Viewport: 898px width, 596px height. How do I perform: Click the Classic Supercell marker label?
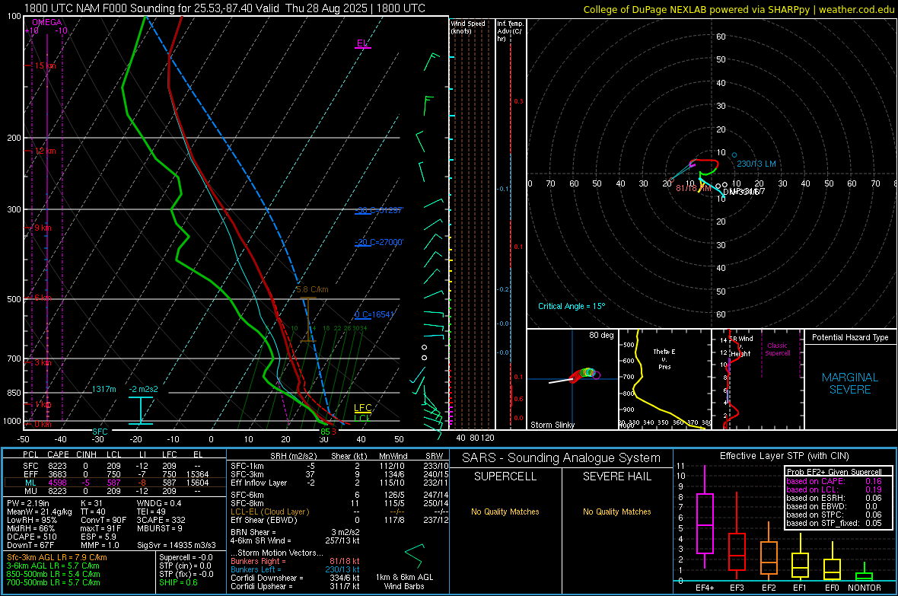(777, 349)
